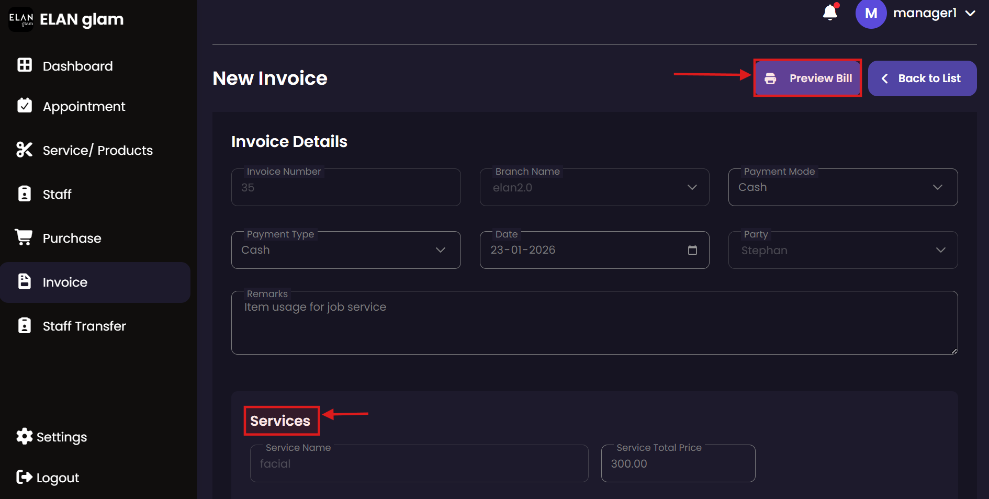Go to Staff in the sidebar

(57, 194)
